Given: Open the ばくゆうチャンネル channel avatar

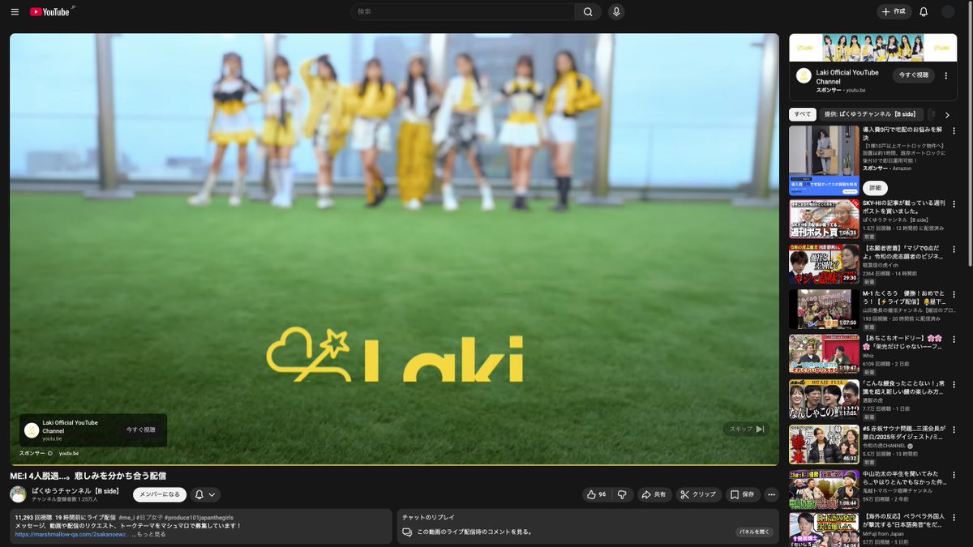Looking at the screenshot, I should (18, 494).
